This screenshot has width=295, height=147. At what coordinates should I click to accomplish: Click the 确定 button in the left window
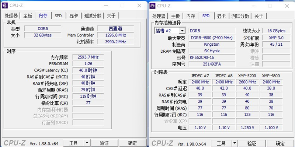[133, 143]
